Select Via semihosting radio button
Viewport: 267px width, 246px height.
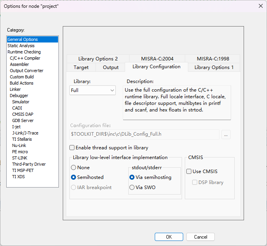(132, 177)
